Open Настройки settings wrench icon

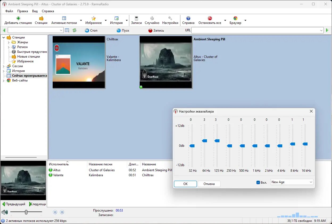170,18
